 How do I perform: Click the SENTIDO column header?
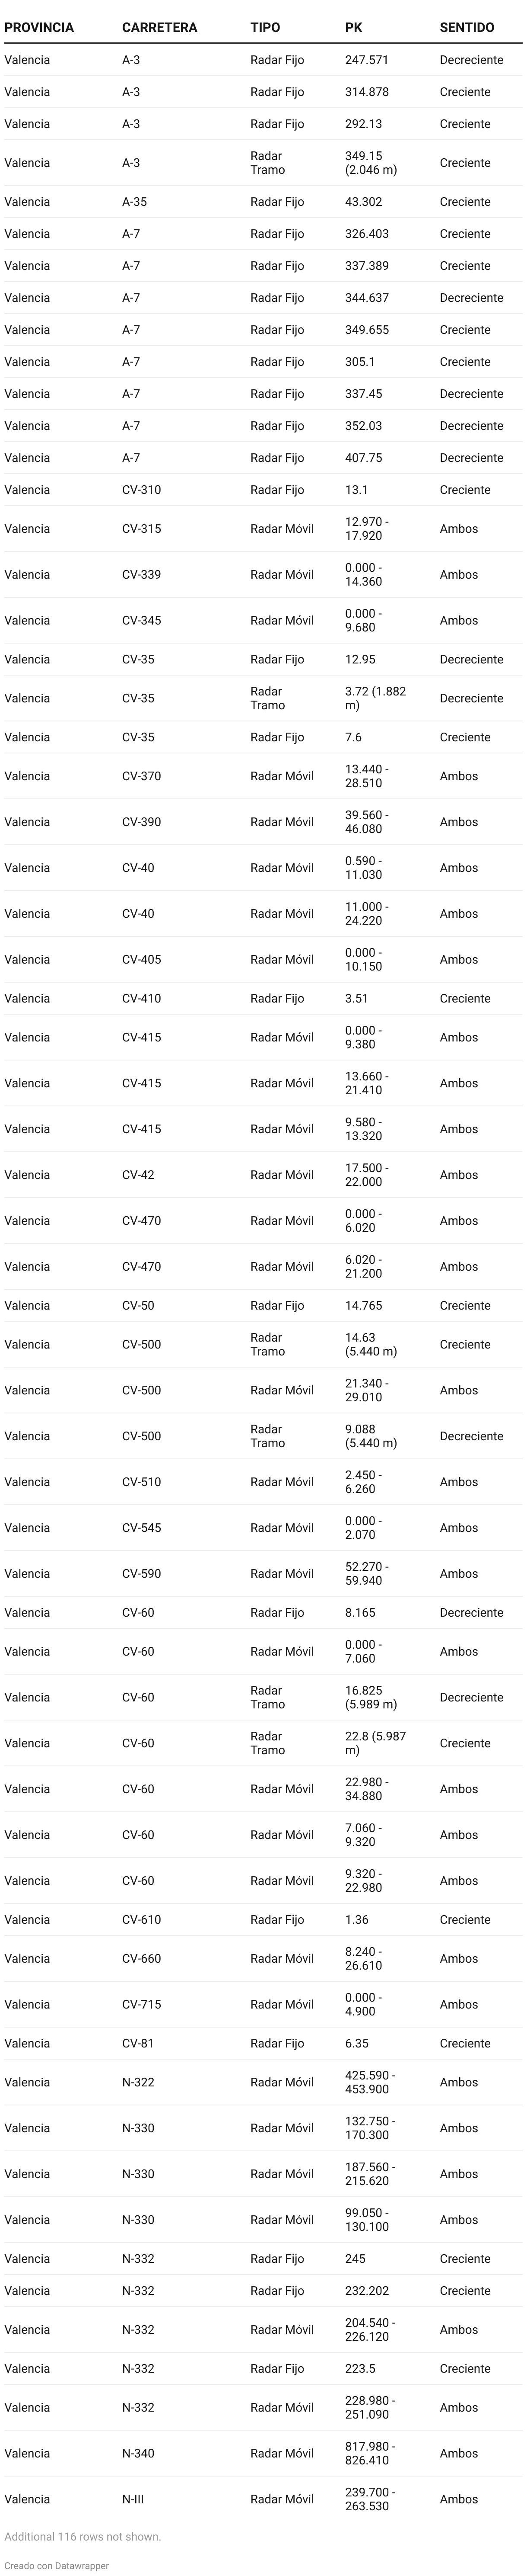(x=467, y=27)
